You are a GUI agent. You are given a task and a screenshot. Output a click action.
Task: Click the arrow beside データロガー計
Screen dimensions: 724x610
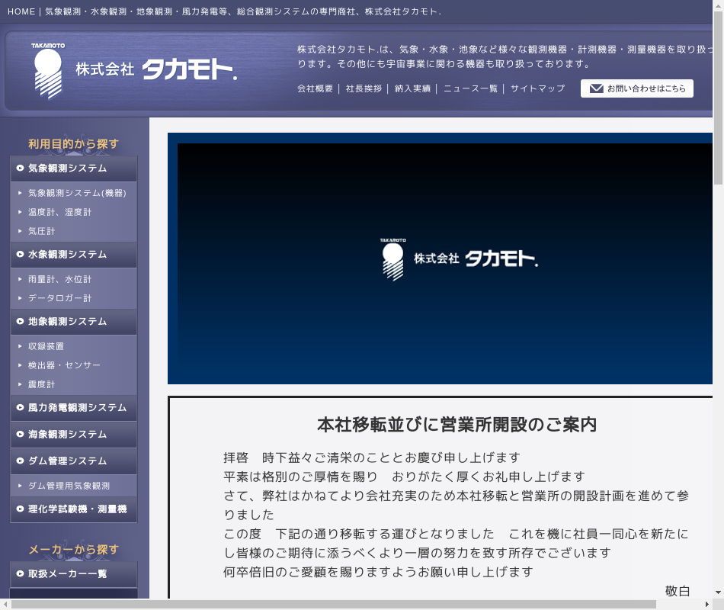pyautogui.click(x=20, y=298)
